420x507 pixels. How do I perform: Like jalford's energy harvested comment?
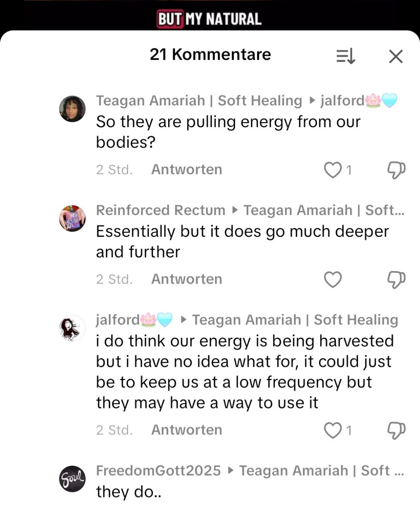pyautogui.click(x=333, y=430)
